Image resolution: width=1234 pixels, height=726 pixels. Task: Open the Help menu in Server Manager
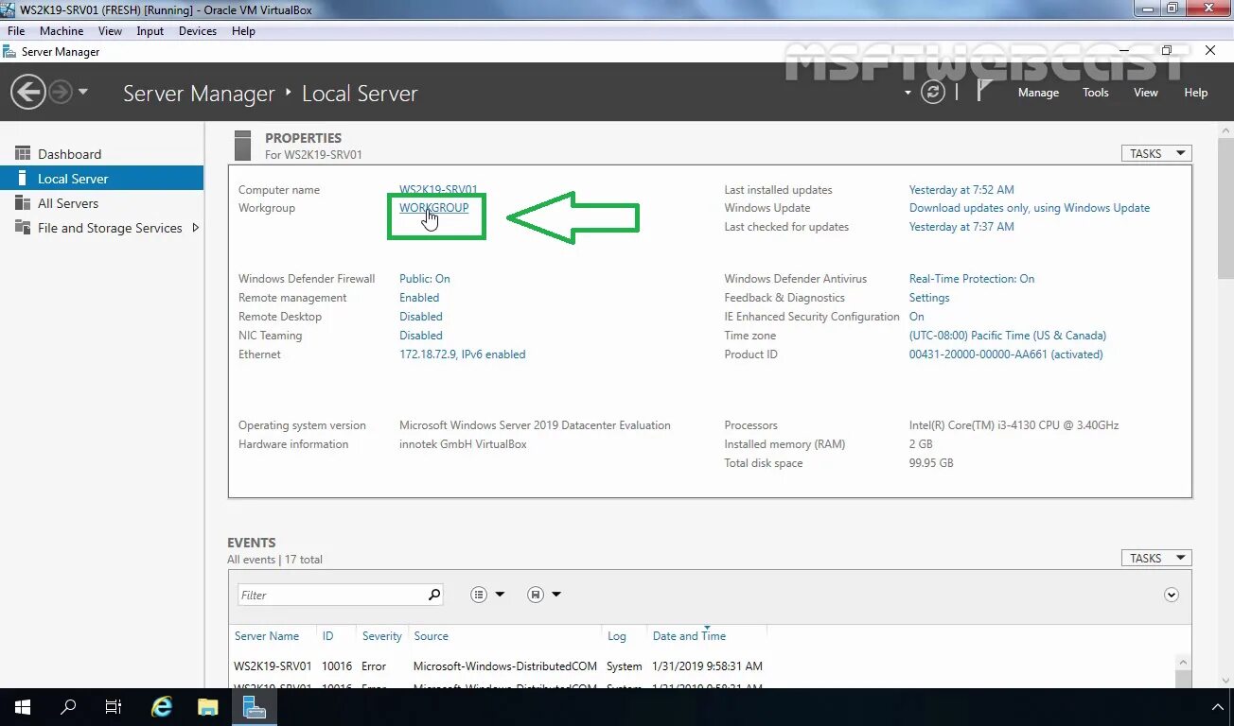(x=1196, y=93)
